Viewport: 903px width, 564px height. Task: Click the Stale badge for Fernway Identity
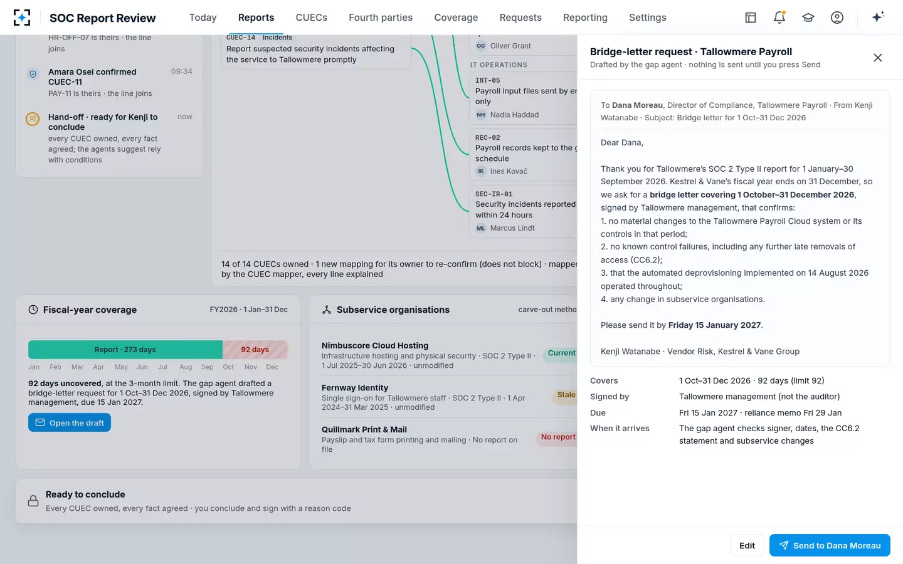565,395
